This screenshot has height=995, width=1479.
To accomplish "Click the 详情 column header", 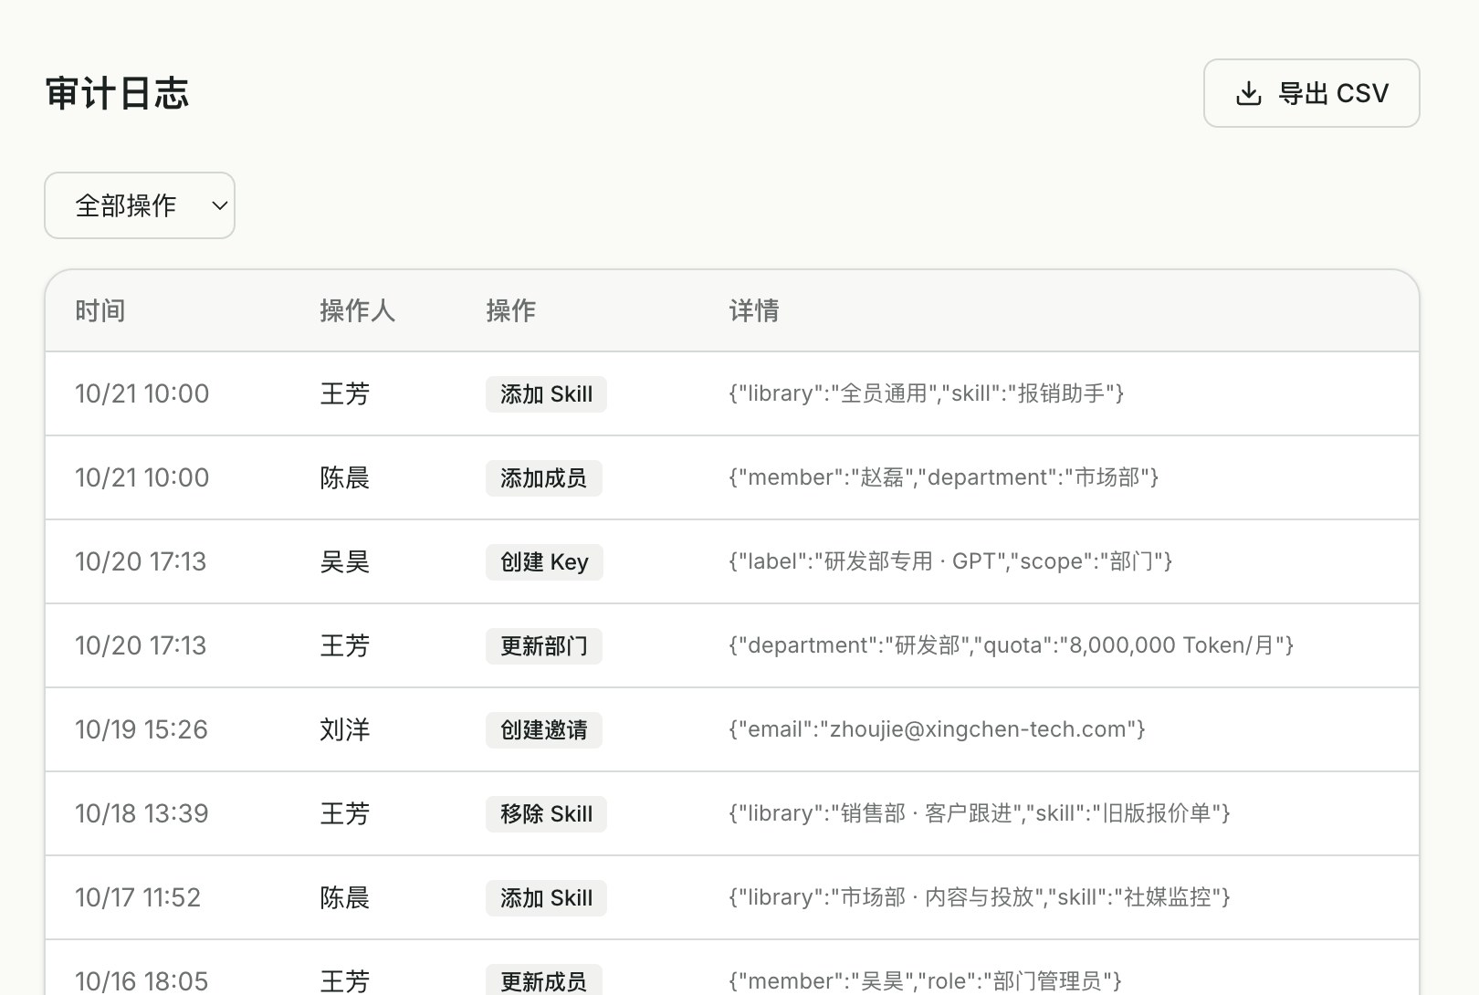I will pos(753,310).
